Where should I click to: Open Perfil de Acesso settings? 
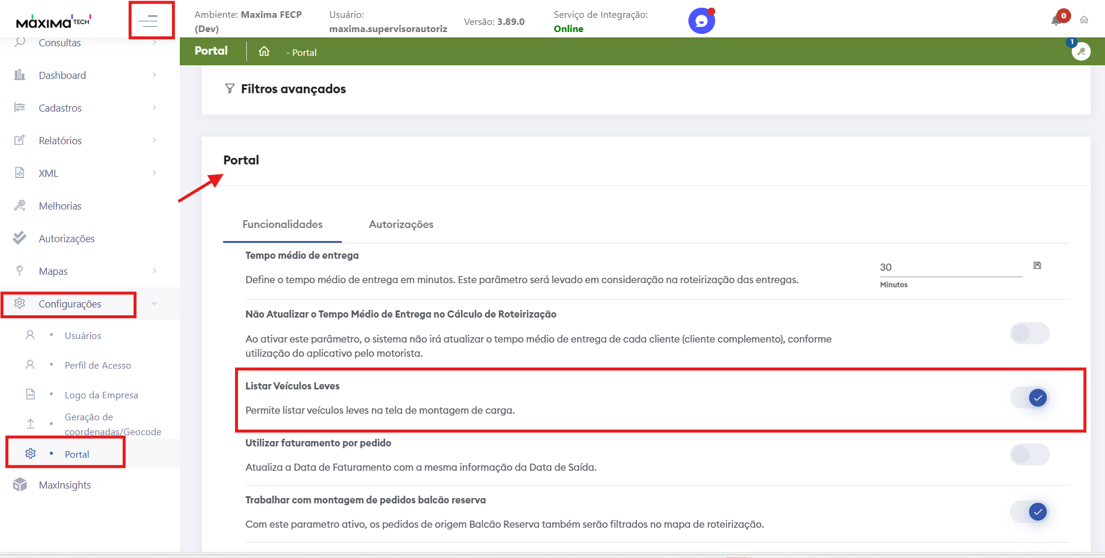[98, 365]
